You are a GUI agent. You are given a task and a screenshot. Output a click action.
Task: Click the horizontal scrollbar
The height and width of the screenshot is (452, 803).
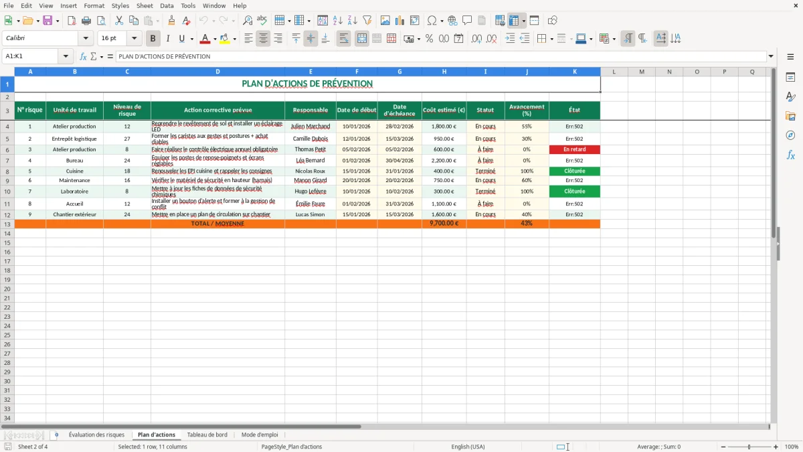(x=181, y=427)
